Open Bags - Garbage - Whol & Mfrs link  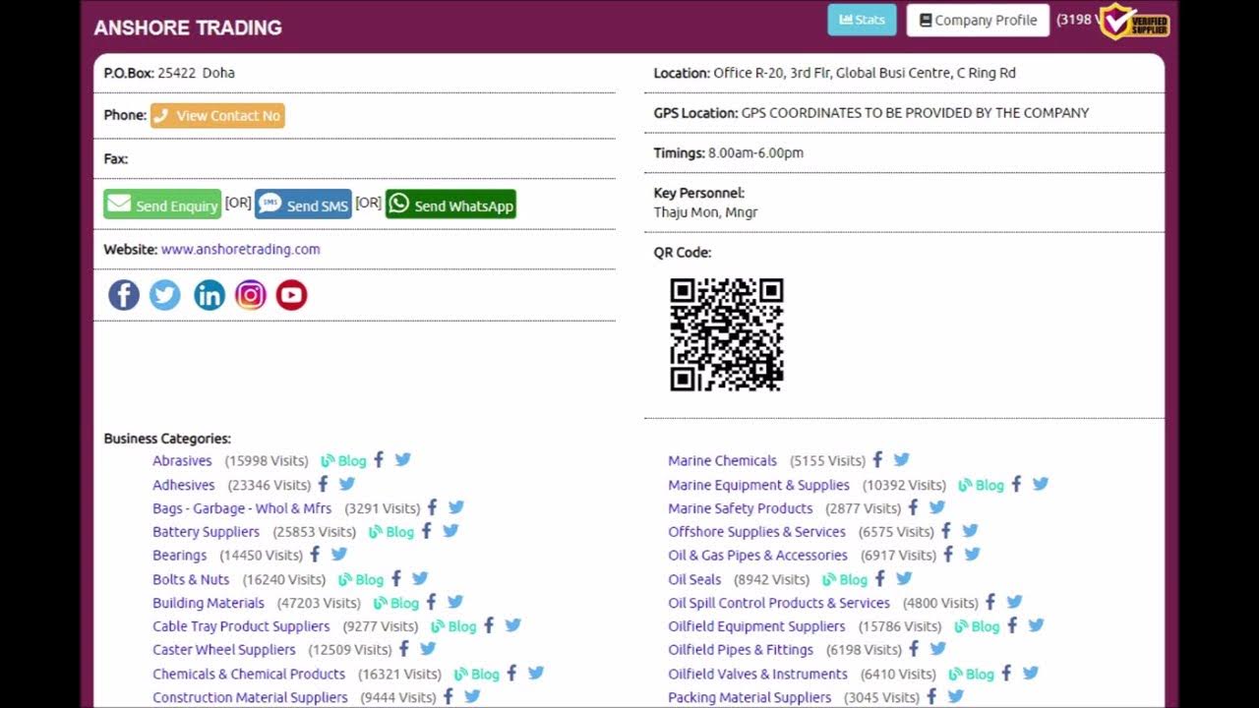(242, 508)
